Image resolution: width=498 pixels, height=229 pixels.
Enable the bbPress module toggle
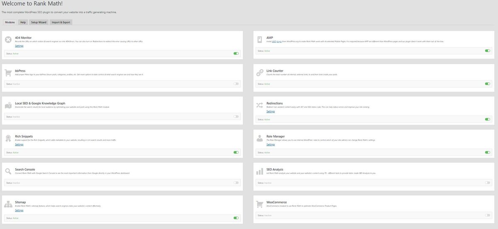tap(236, 84)
